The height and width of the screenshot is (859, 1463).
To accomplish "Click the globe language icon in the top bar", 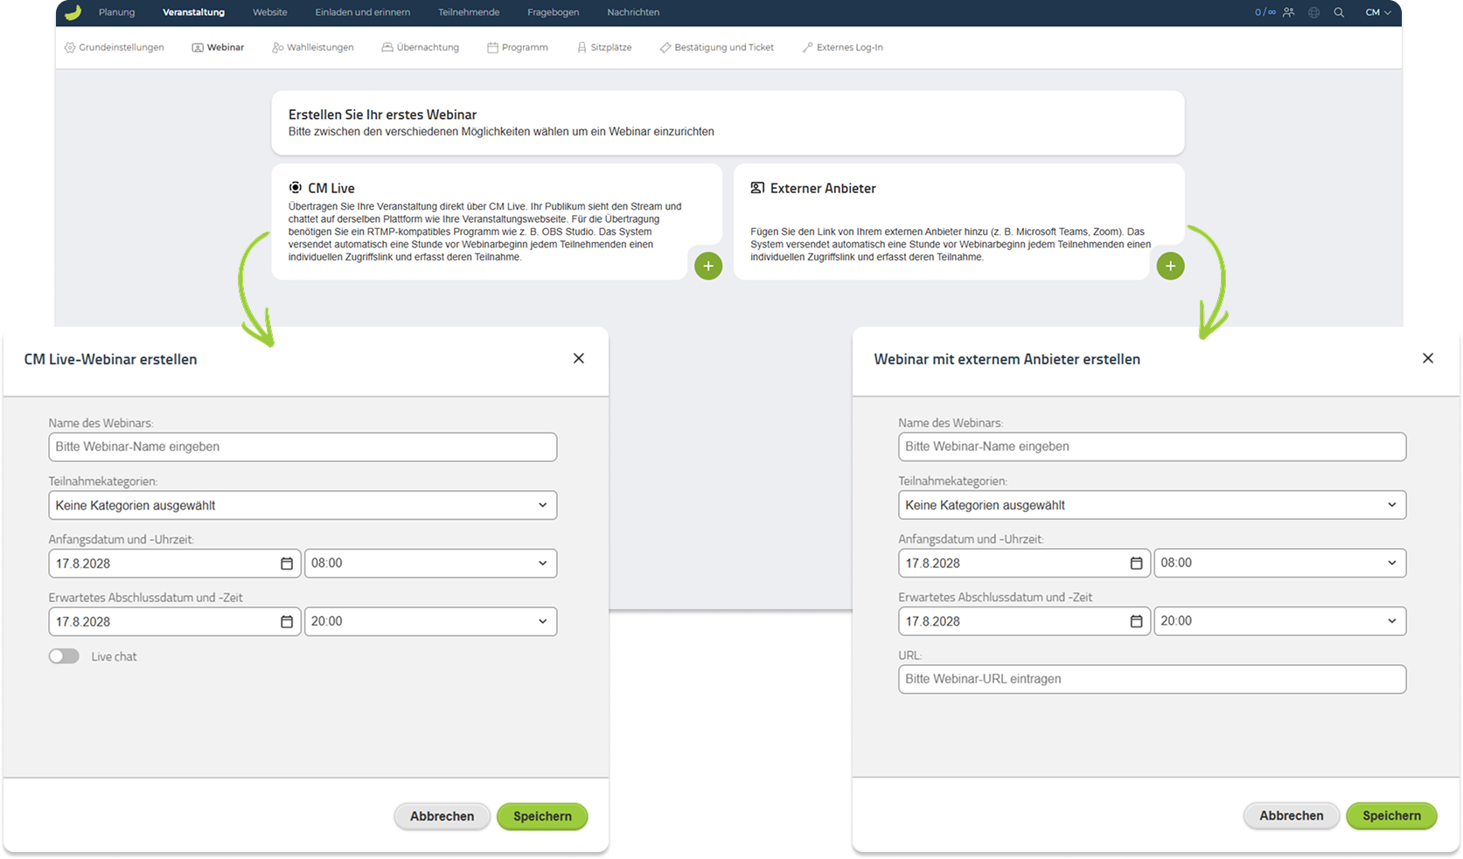I will tap(1313, 12).
